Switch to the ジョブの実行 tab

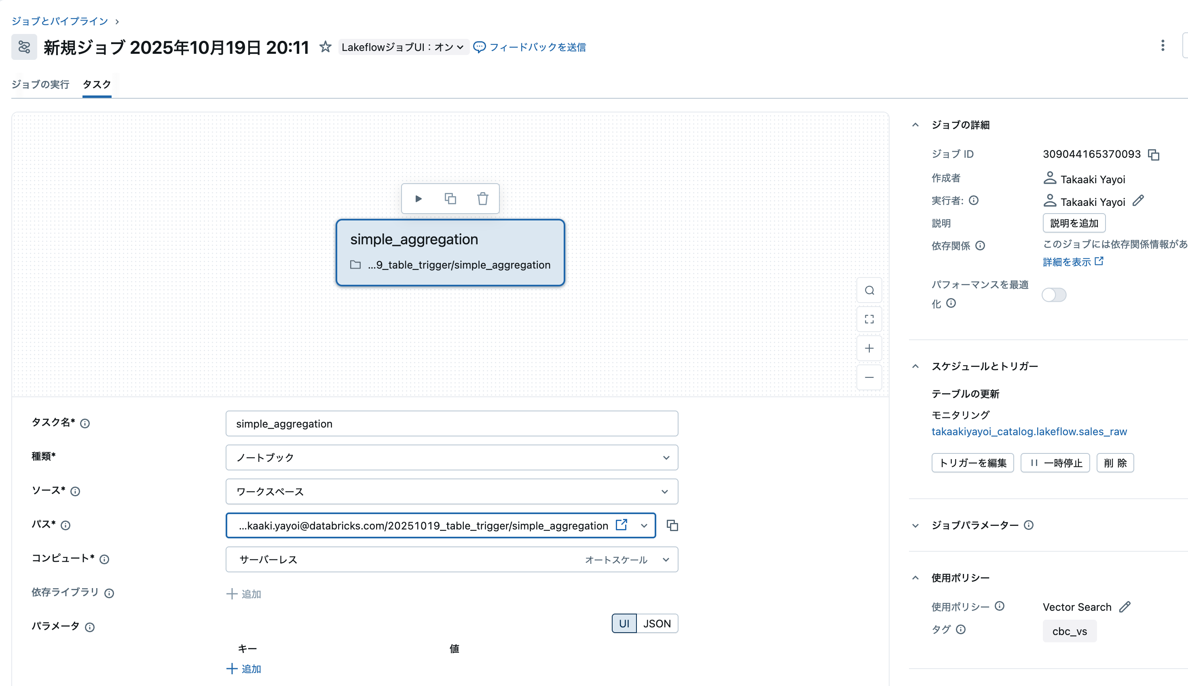click(x=40, y=85)
